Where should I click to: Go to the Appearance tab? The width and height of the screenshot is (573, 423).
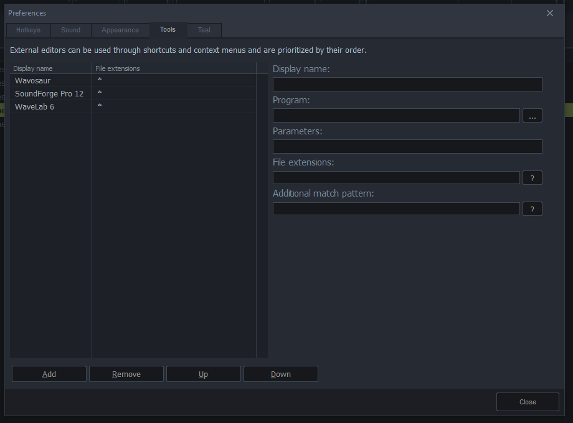[x=120, y=30]
